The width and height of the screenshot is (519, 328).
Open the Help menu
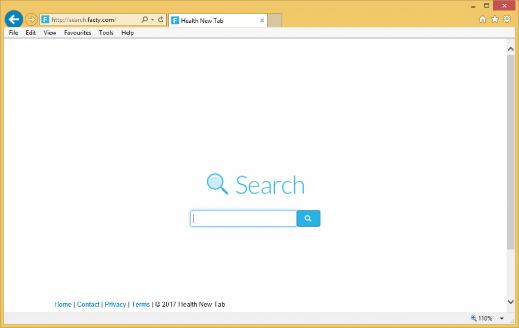point(127,33)
